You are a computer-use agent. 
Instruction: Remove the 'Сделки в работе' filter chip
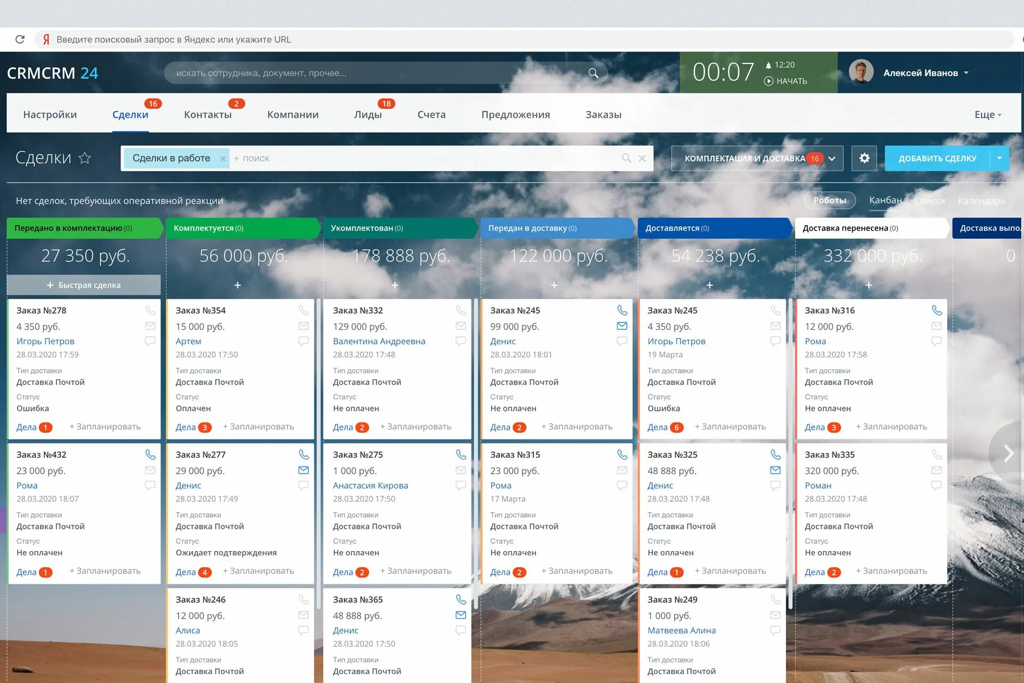click(223, 158)
